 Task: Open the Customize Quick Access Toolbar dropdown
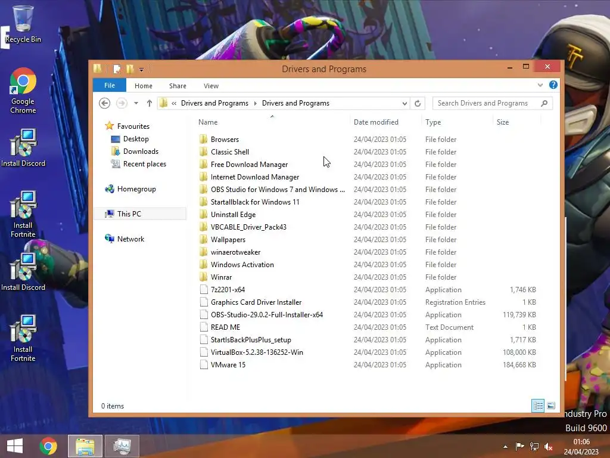click(x=142, y=69)
